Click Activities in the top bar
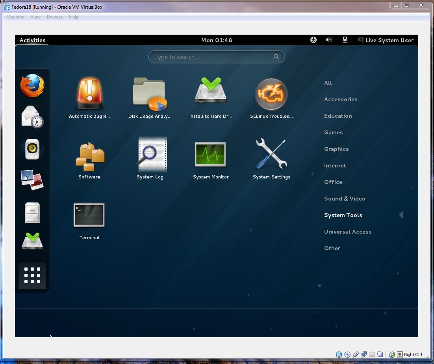This screenshot has height=364, width=434. [x=32, y=40]
